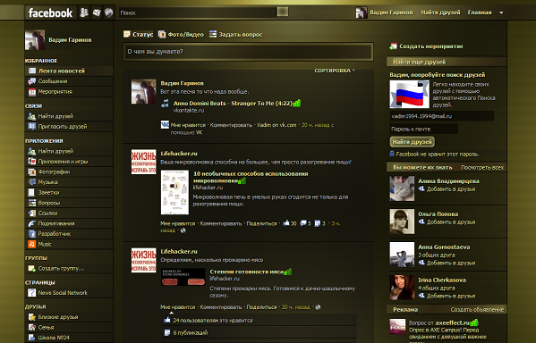Open Лента новостей in the sidebar

[69, 71]
